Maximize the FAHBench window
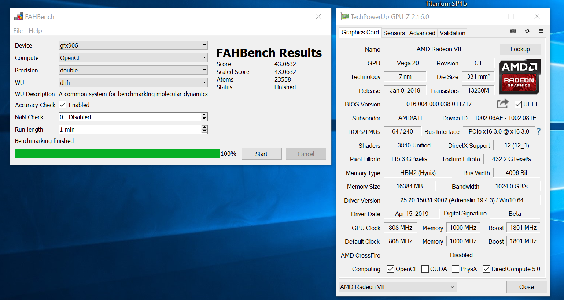The width and height of the screenshot is (564, 300). tap(292, 16)
